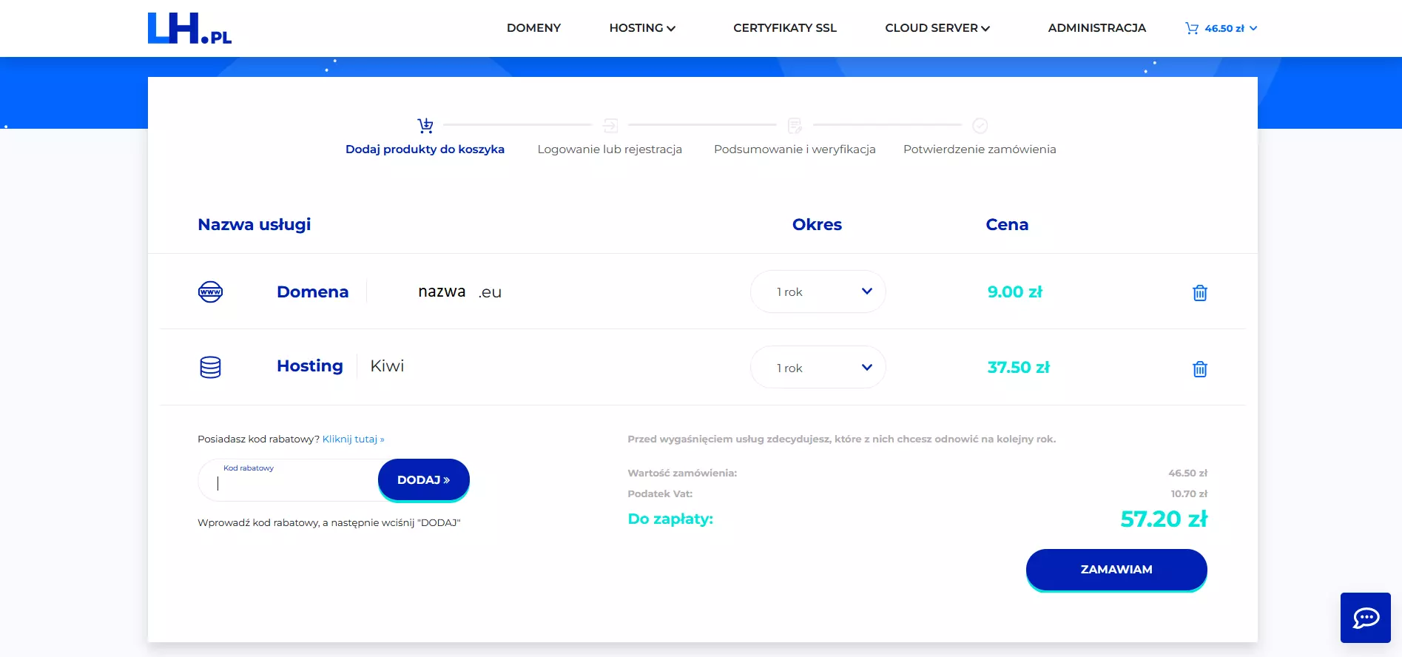
Task: Click the DODAJ discount code button
Action: coord(424,479)
